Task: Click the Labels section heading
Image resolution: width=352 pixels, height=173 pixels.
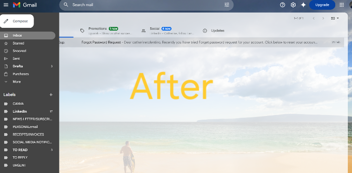Action: 9,95
